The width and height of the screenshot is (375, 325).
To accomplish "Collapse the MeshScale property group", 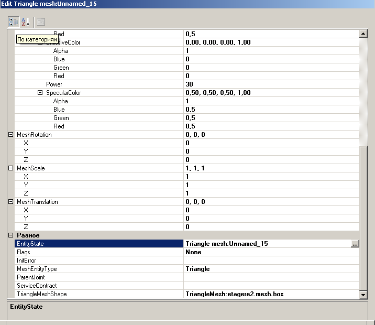I will tap(11, 168).
